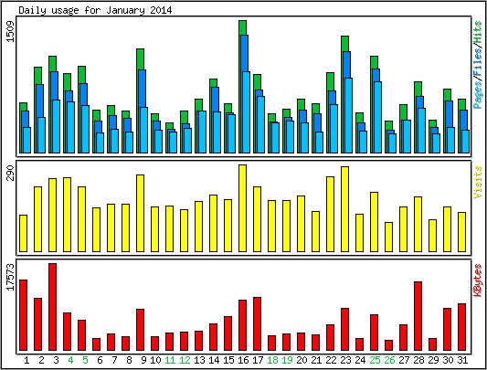The image size is (487, 370).
Task: Select the green hits bar for day 23
Action: [x=345, y=44]
